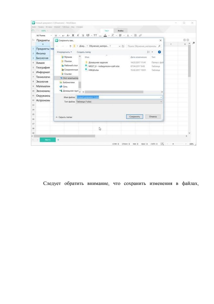This screenshot has height=304, width=214.
Task: Click the AB strikethrough icon in toolbar
Action: (88, 35)
